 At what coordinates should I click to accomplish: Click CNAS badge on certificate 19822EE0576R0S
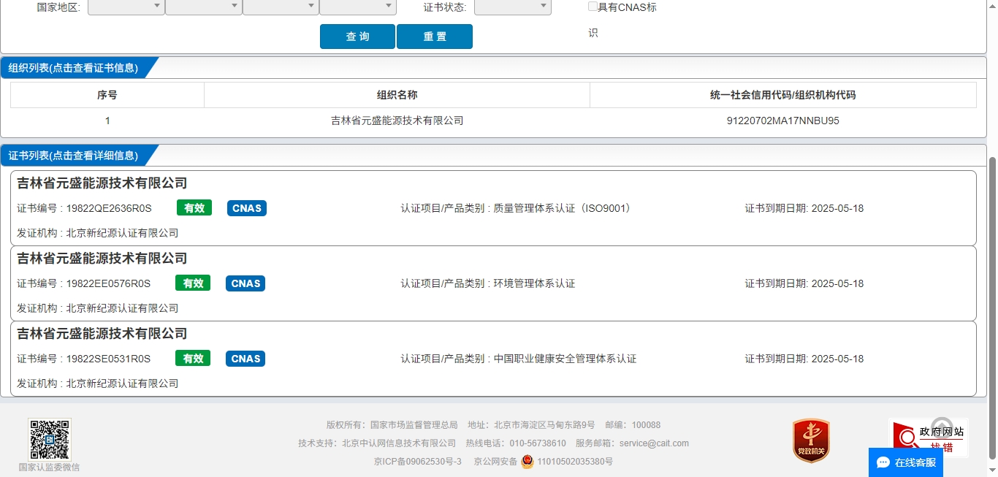click(245, 283)
